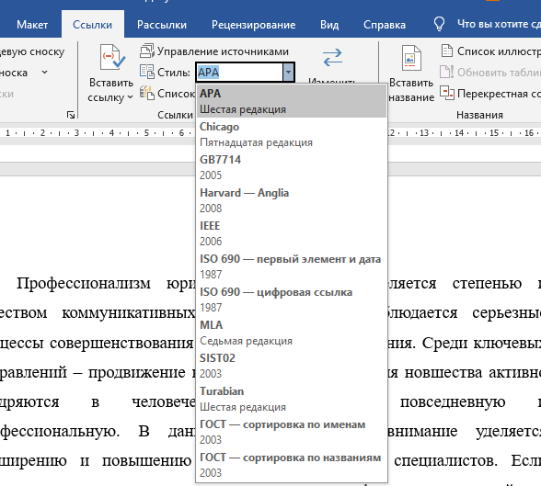Insert Перекрестная ссылка
Screen dimensions: 541x486
499,94
